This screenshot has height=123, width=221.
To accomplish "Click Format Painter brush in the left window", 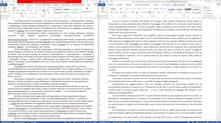I will [9, 13].
